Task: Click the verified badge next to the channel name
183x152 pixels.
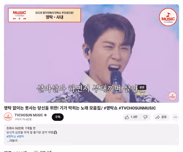Action: click(x=45, y=115)
